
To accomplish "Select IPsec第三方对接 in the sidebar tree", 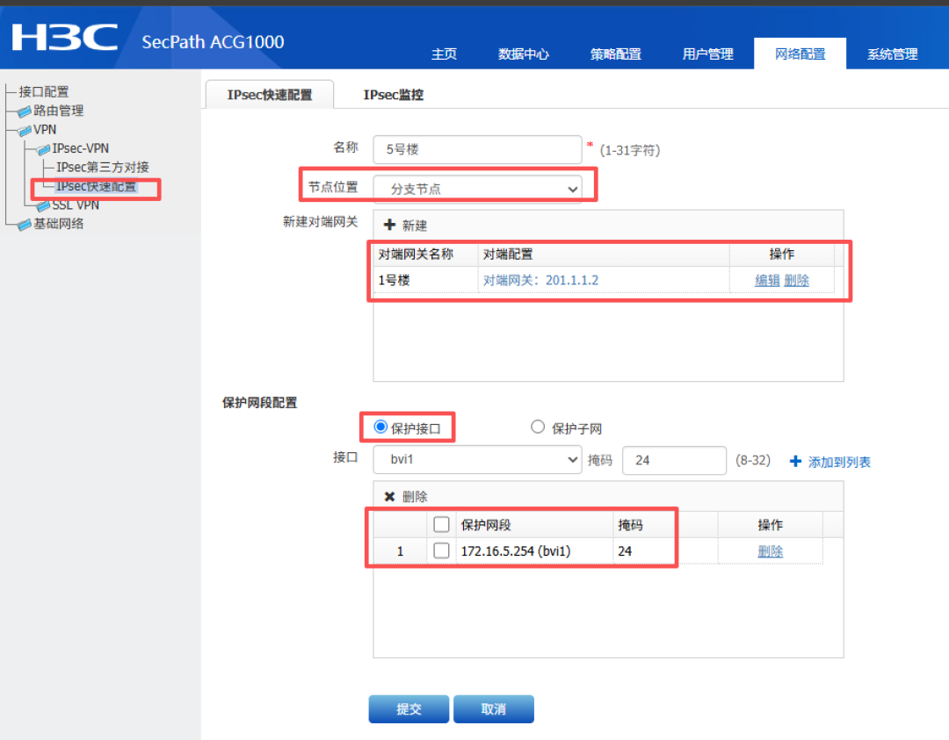I will point(102,167).
